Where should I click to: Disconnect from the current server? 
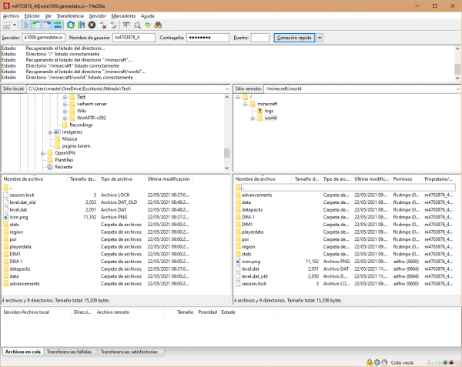pyautogui.click(x=103, y=25)
